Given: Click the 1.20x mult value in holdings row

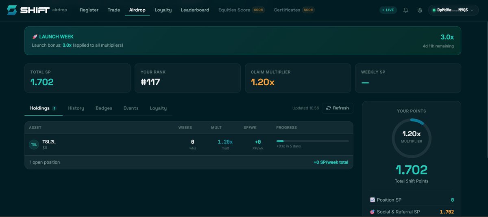Looking at the screenshot, I should (225, 142).
